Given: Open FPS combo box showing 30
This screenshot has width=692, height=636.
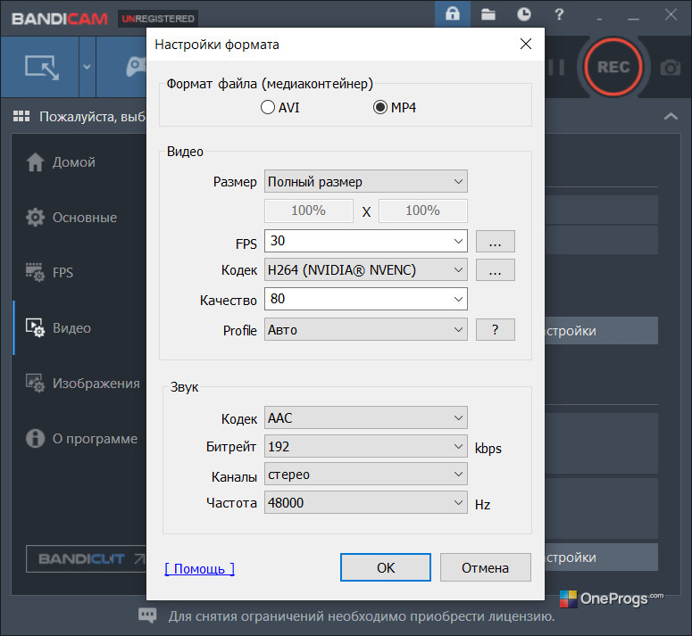Looking at the screenshot, I should [366, 241].
